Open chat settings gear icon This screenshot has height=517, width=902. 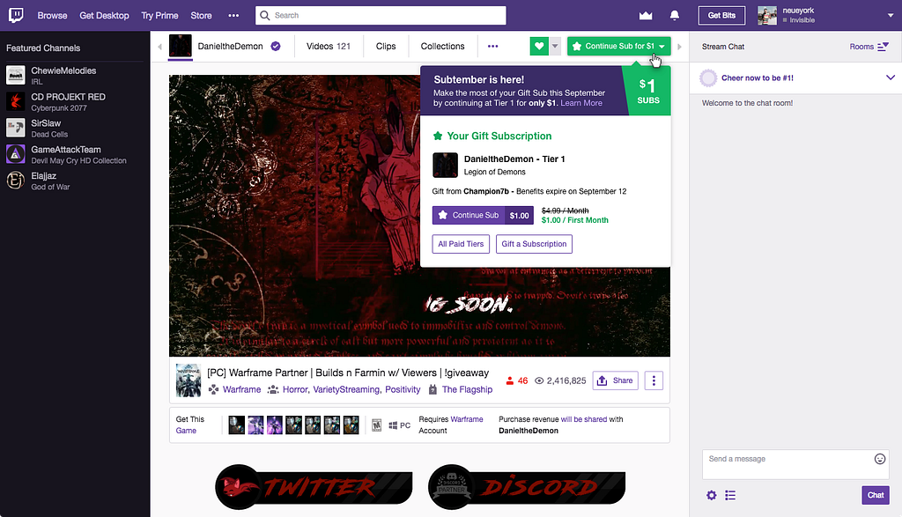pyautogui.click(x=712, y=495)
